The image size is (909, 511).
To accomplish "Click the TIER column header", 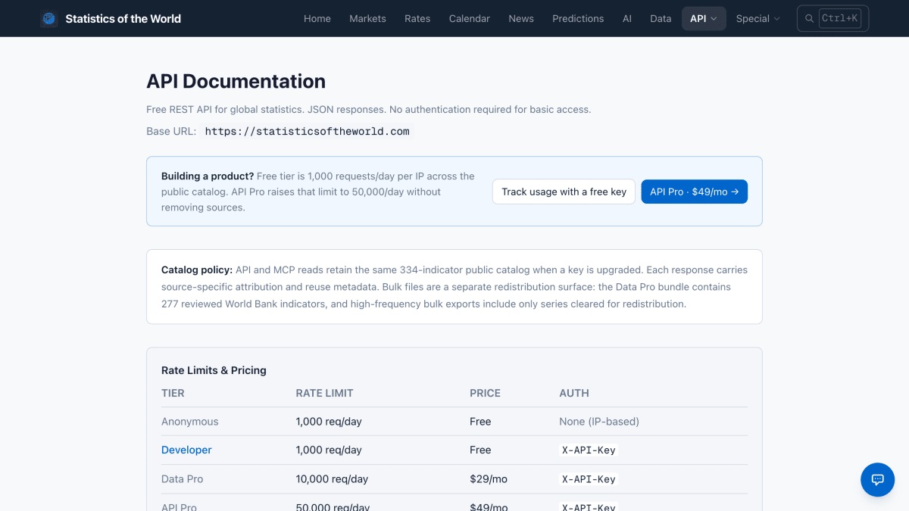I will (x=173, y=393).
